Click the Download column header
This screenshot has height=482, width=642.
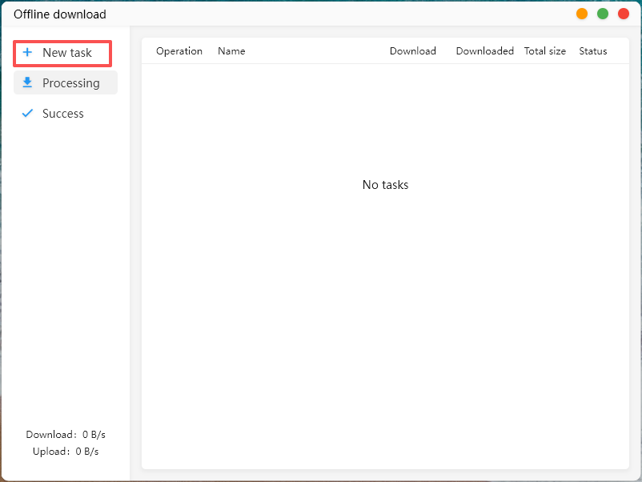tap(413, 51)
